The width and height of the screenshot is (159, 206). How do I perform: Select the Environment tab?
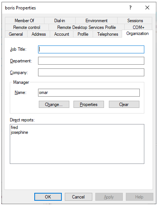coord(96,21)
